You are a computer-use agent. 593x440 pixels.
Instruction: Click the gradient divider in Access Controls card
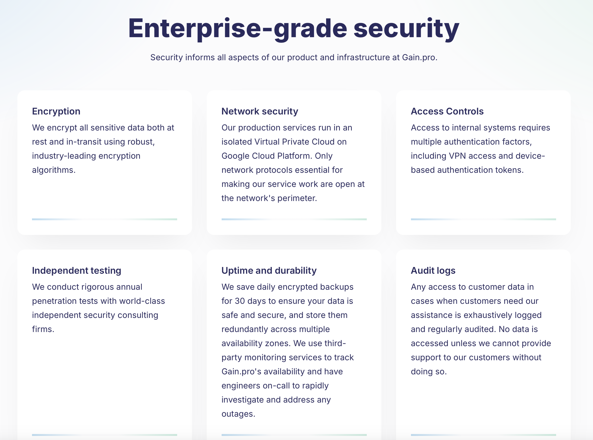click(x=483, y=219)
